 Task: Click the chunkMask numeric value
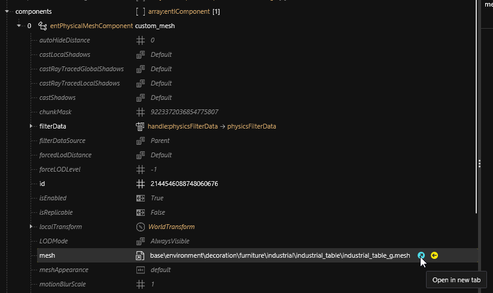coord(184,112)
